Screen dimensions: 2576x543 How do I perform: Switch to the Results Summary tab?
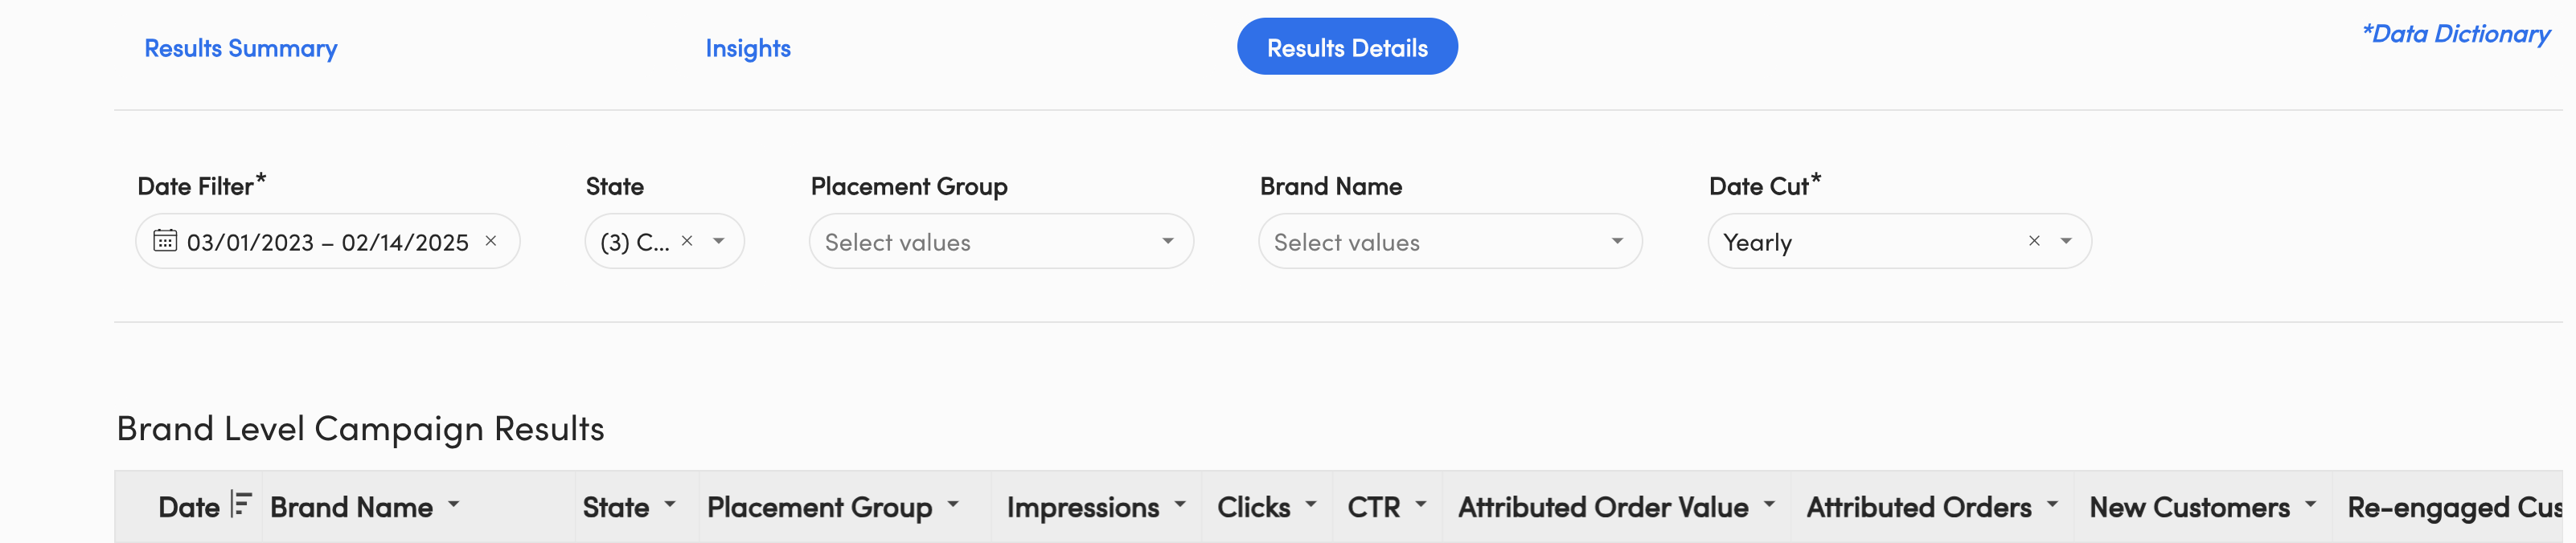click(241, 48)
